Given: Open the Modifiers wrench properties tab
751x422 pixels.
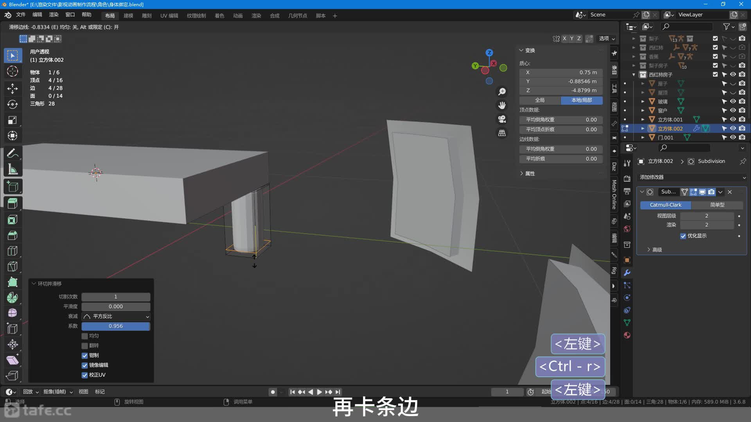Looking at the screenshot, I should [627, 273].
